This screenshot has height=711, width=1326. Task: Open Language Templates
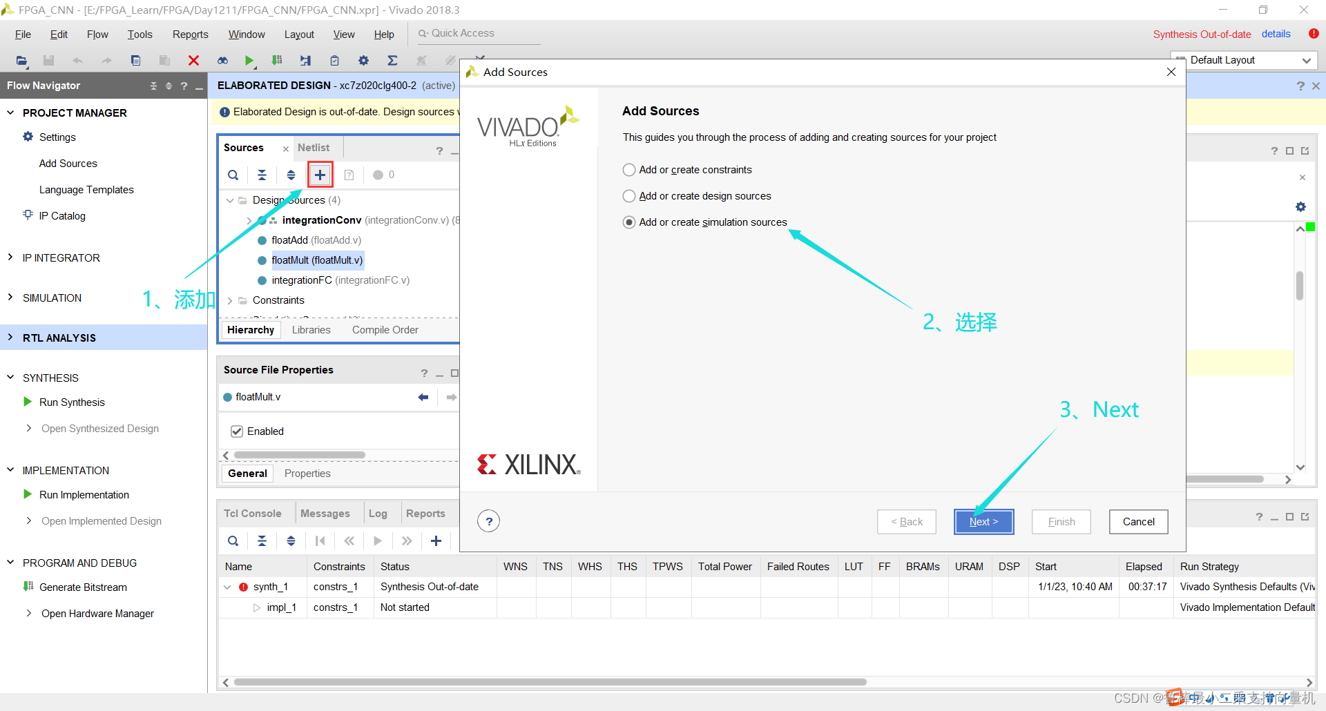tap(86, 190)
